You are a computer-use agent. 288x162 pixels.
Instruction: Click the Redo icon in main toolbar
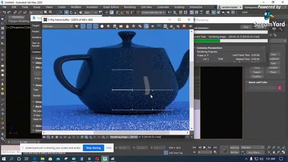[x=9, y=13]
